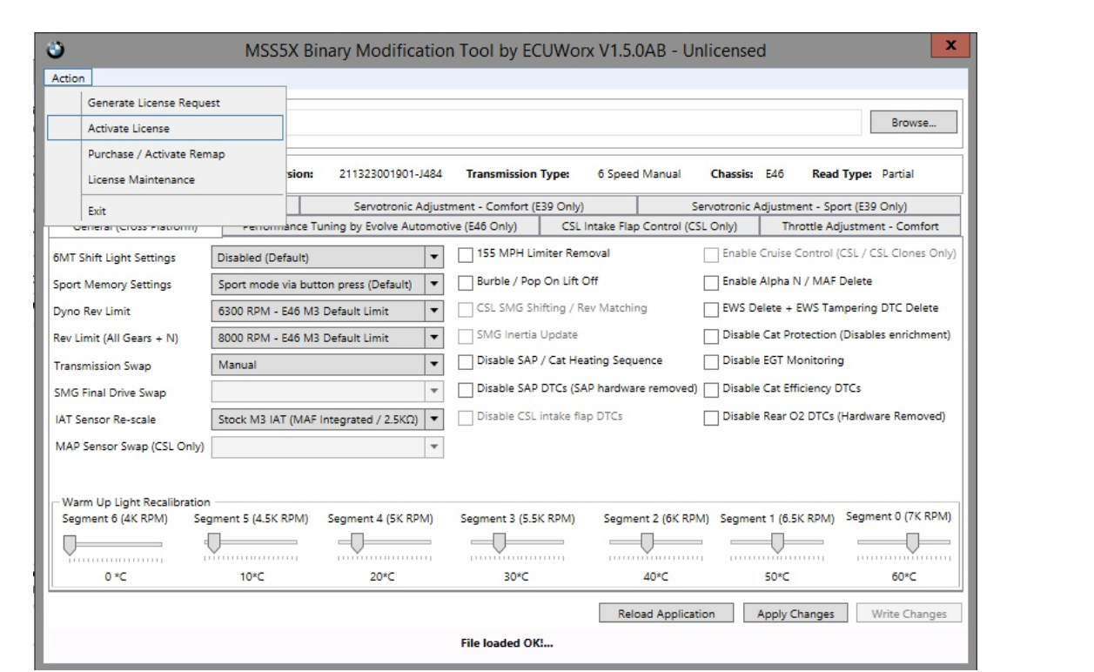Enable 155 MPH Limiter Removal checkbox
Viewport: 1094px width, 672px height.
pos(466,253)
